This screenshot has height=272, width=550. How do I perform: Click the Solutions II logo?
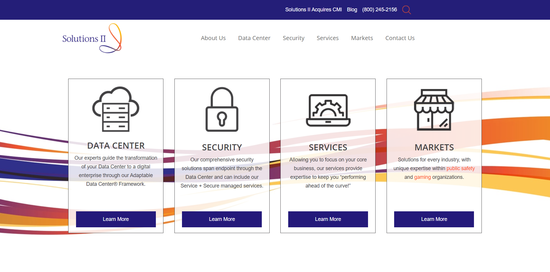coord(92,38)
